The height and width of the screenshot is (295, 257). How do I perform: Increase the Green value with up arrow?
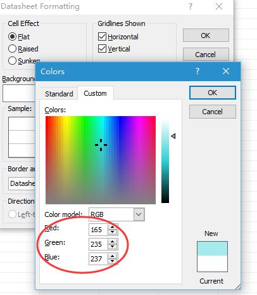point(112,242)
